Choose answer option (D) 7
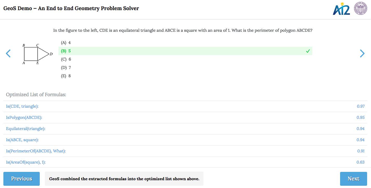371x188 pixels. tap(66, 68)
